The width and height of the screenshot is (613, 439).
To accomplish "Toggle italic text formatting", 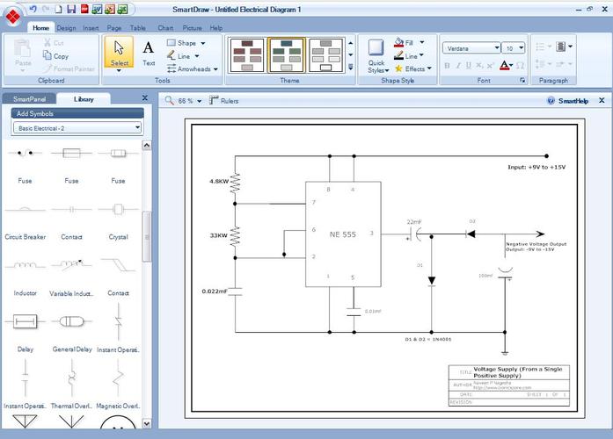I will click(459, 66).
